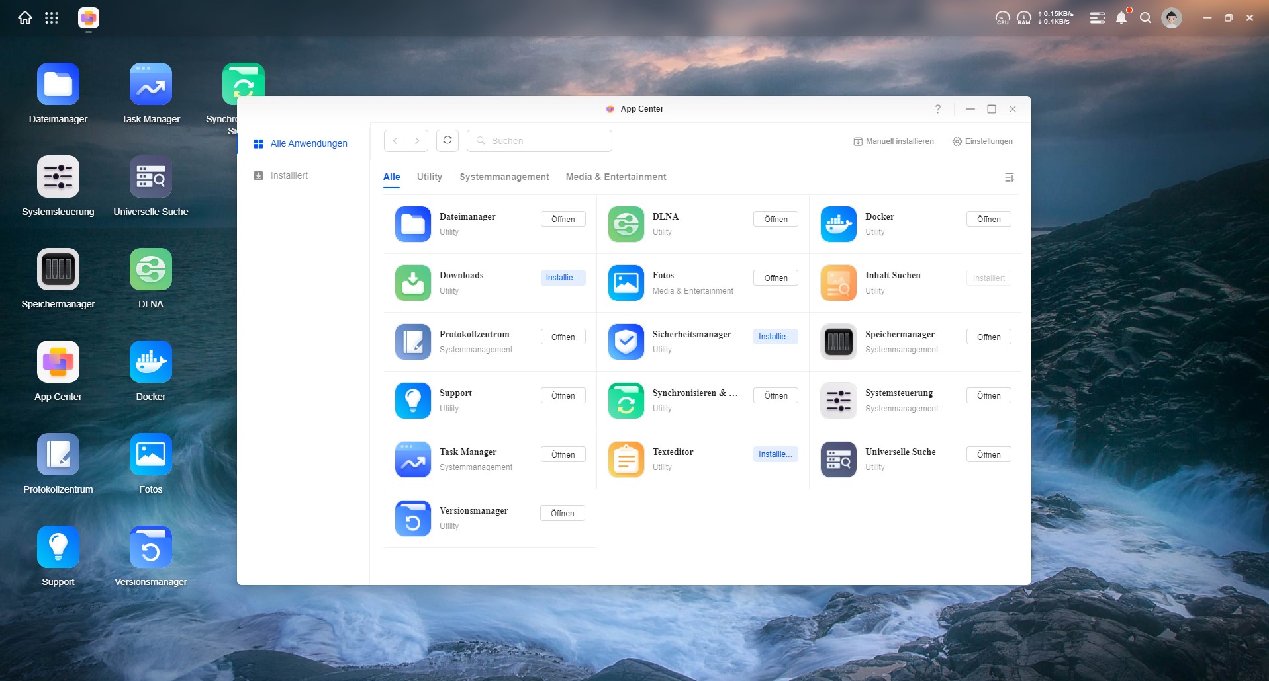Click the list view sort icon
This screenshot has height=681, width=1269.
[x=1009, y=177]
